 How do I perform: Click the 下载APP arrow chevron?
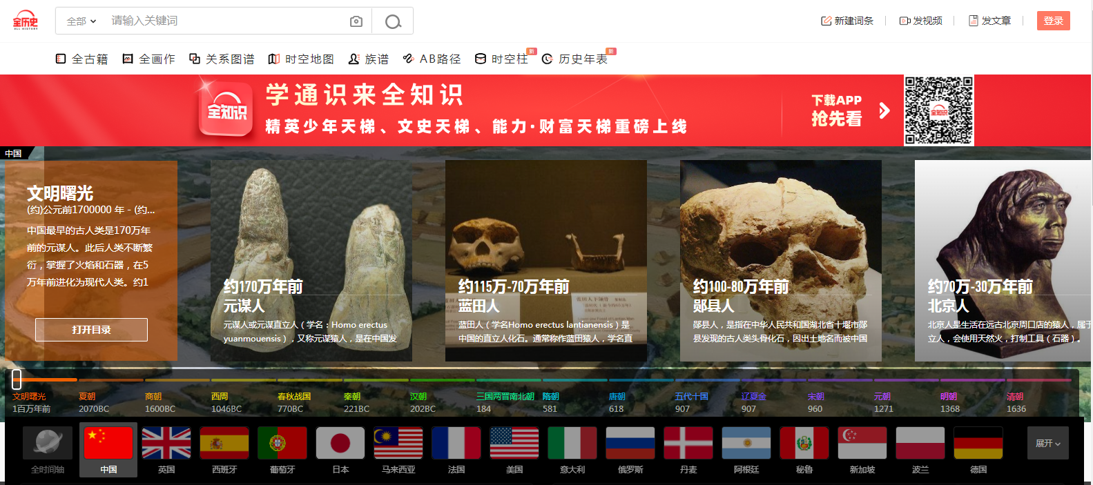pos(884,110)
